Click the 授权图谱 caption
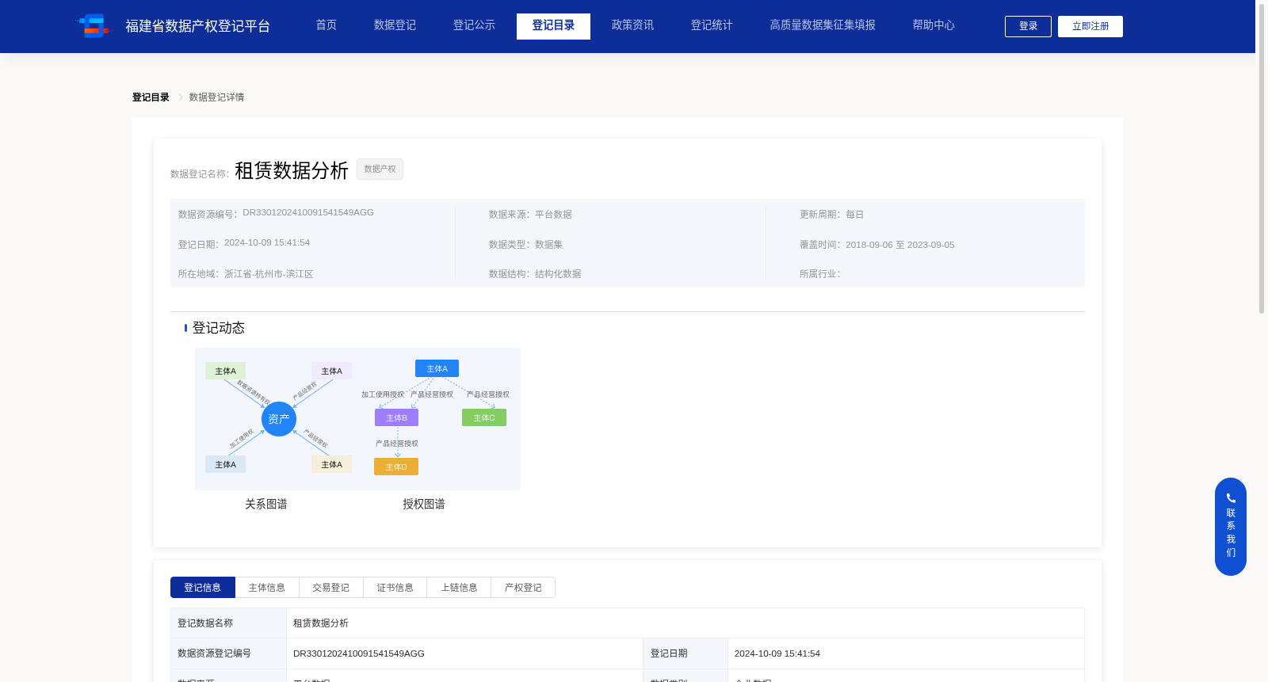Image resolution: width=1268 pixels, height=682 pixels. pyautogui.click(x=424, y=504)
